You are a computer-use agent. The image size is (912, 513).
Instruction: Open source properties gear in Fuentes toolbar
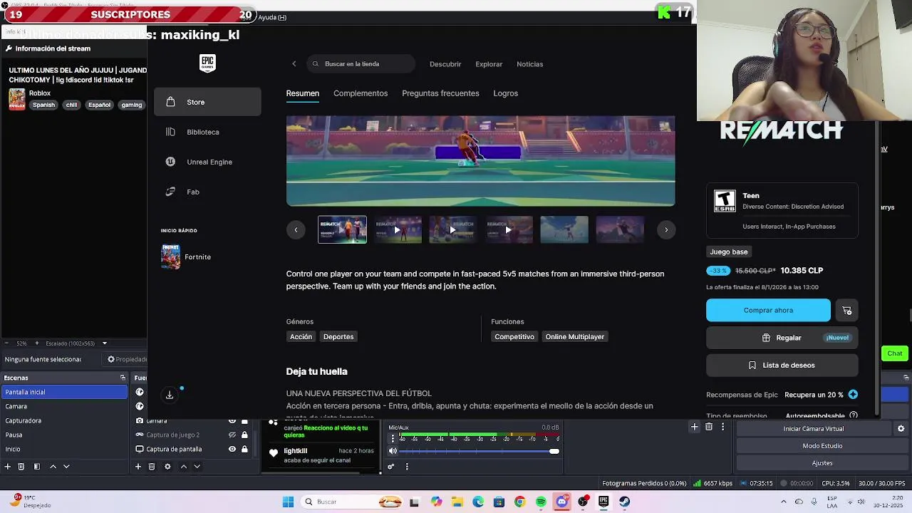point(167,467)
